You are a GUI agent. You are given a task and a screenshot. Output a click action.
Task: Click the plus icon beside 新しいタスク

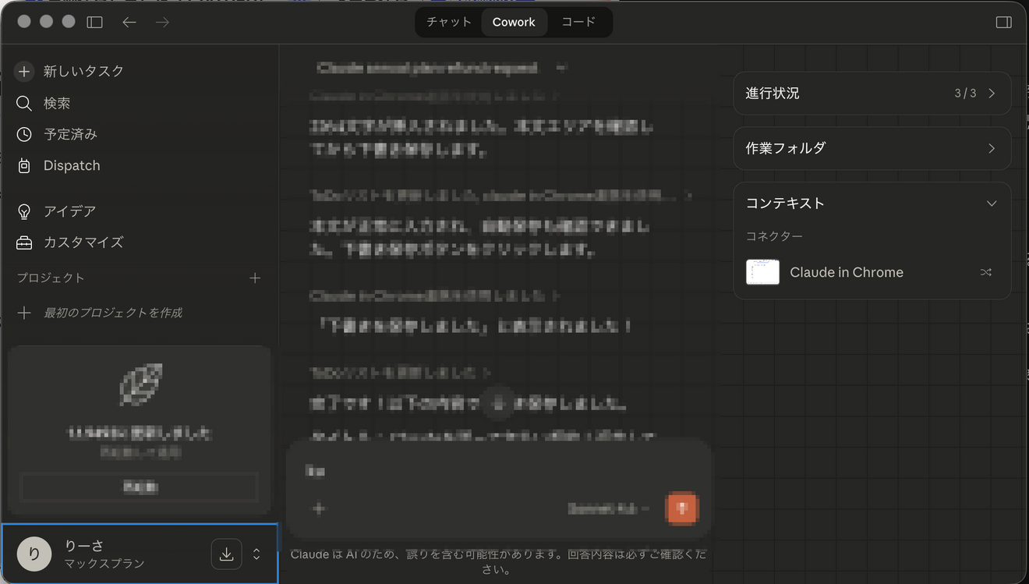tap(24, 71)
